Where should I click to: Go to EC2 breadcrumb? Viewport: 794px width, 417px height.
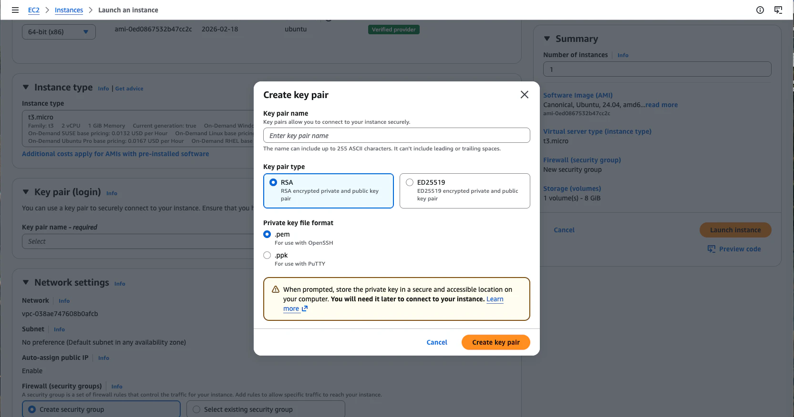(x=34, y=10)
